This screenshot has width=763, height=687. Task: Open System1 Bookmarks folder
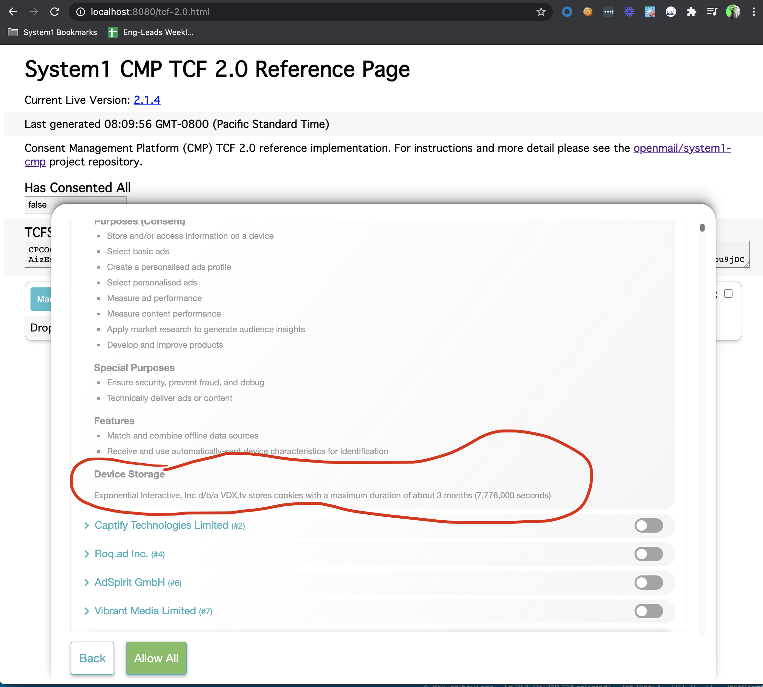53,32
